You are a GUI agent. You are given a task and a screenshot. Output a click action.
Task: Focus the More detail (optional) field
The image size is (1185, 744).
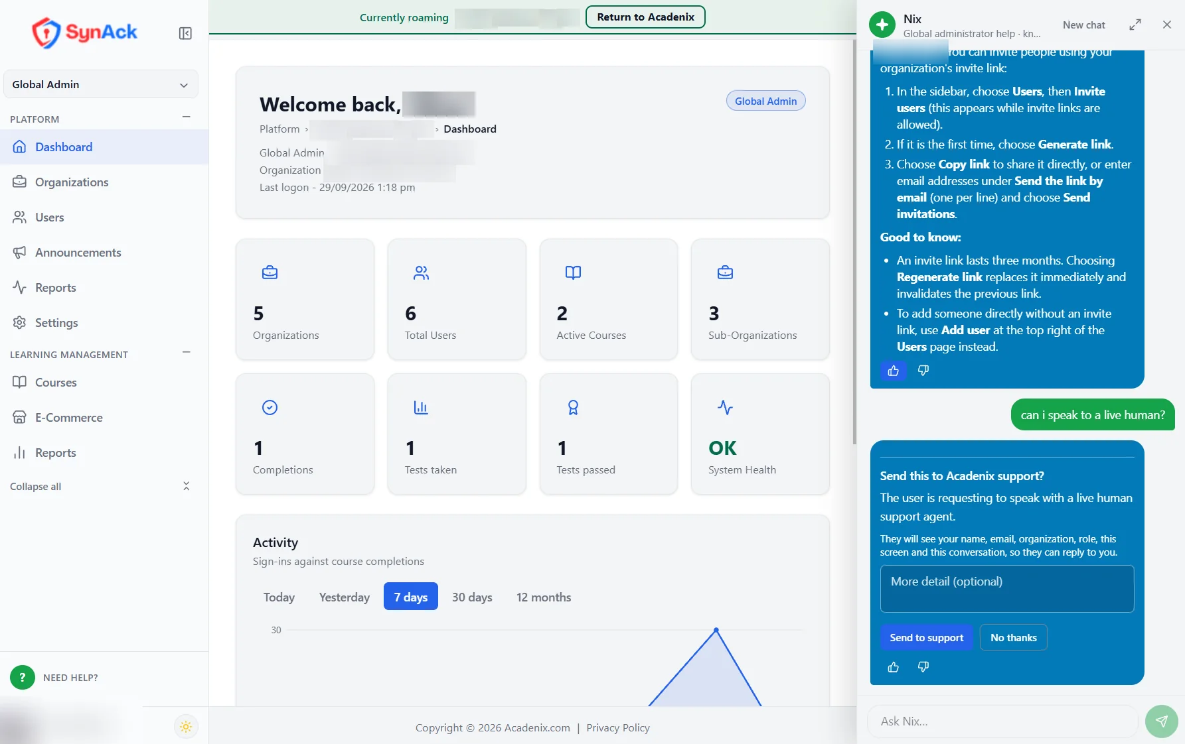1006,589
